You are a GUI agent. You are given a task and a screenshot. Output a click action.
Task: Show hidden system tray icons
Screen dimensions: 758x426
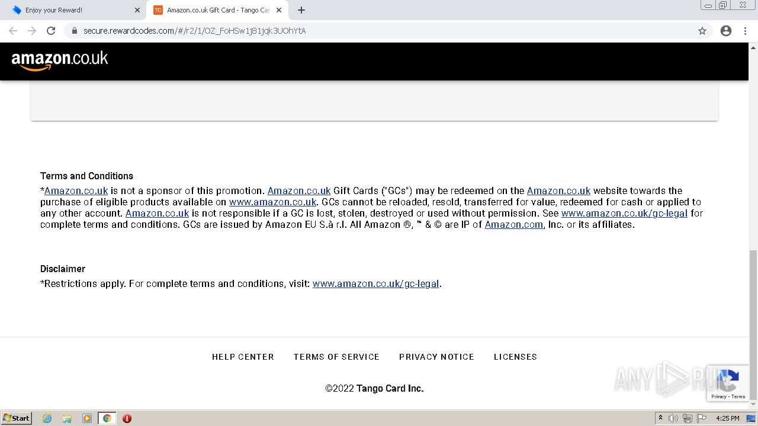pyautogui.click(x=660, y=418)
